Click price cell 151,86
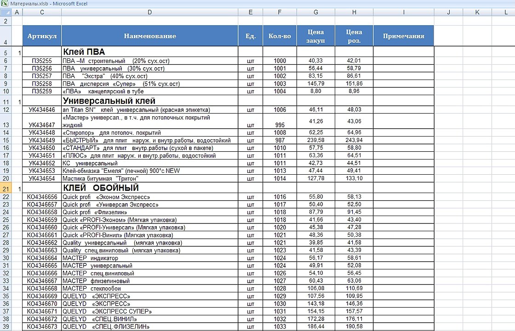515x331 pixels. (x=354, y=83)
